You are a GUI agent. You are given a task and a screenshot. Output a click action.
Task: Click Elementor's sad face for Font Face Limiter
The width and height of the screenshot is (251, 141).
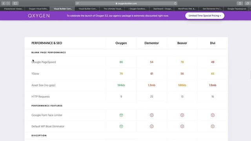click(x=151, y=115)
